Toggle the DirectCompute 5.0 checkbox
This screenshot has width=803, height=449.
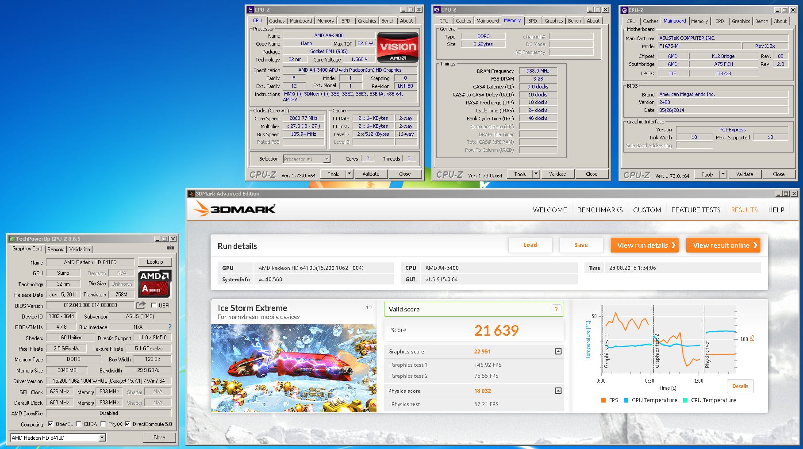(127, 424)
